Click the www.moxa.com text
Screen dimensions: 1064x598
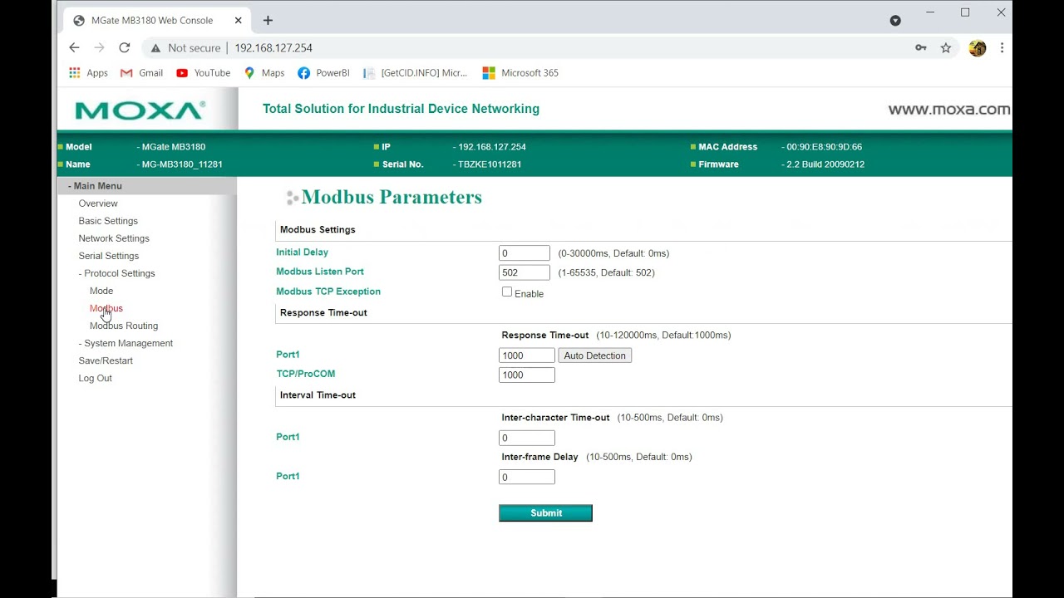949,109
